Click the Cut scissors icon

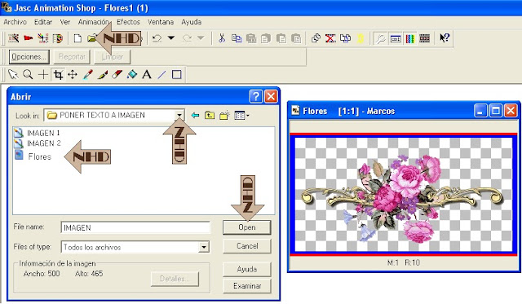click(x=222, y=38)
